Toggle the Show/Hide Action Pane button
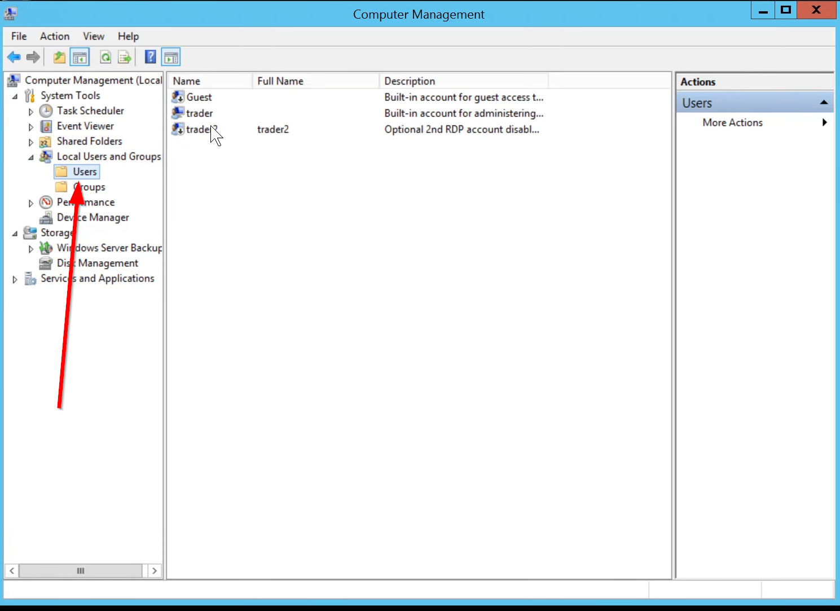The height and width of the screenshot is (611, 840). 171,57
